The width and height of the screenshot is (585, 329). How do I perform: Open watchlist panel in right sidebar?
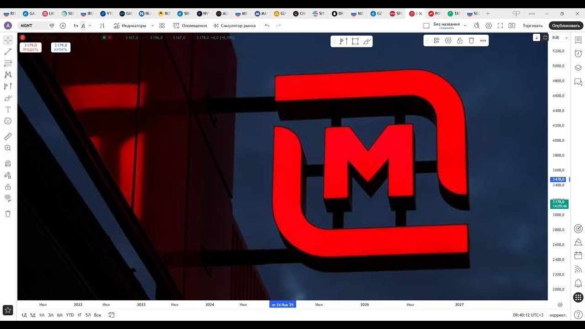coord(578,40)
